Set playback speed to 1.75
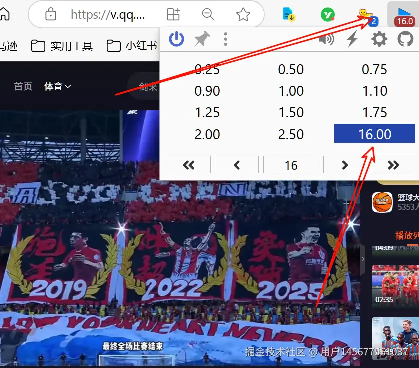The height and width of the screenshot is (368, 419). [x=374, y=113]
